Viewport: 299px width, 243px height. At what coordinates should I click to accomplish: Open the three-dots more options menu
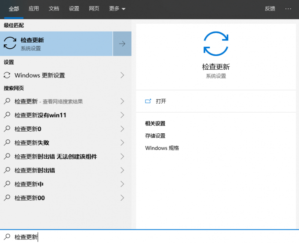tap(288, 9)
